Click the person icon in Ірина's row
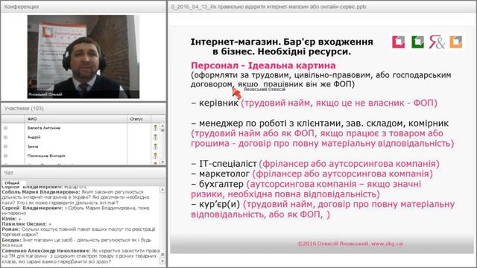 [156, 147]
